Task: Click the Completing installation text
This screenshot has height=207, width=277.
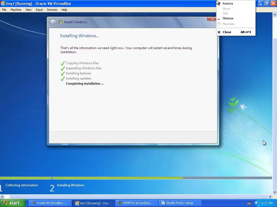Action: (x=85, y=84)
